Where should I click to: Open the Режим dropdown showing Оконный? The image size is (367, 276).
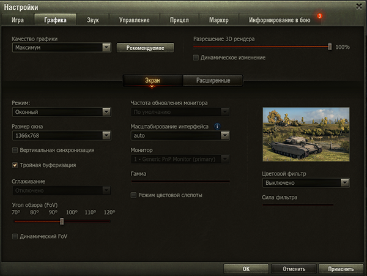coord(62,112)
